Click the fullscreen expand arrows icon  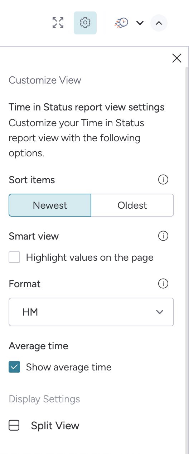tap(58, 23)
